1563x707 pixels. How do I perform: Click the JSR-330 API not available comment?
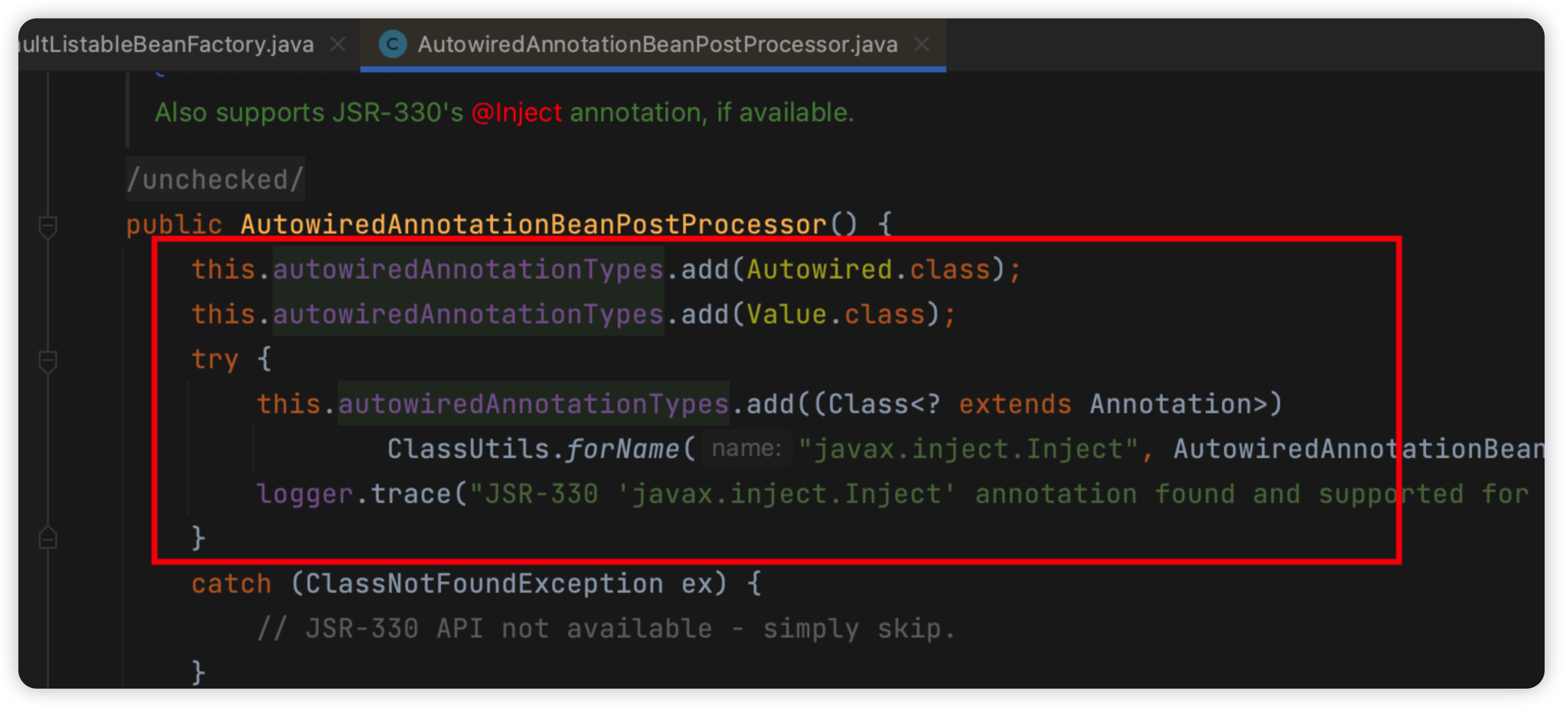click(x=605, y=628)
